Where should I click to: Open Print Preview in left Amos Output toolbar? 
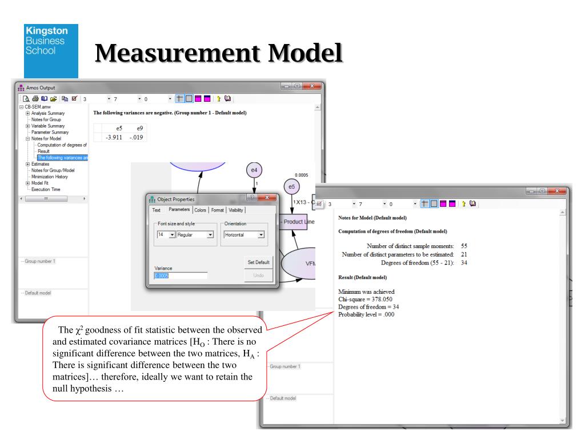coord(26,98)
